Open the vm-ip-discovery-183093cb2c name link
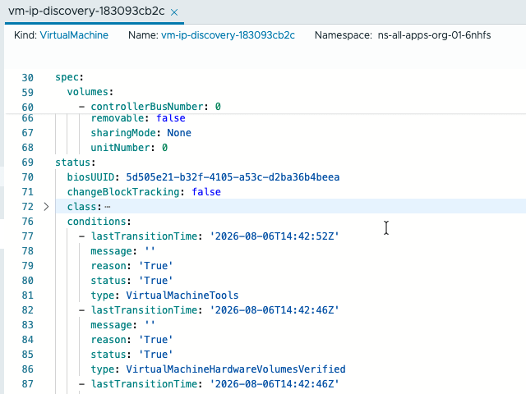This screenshot has width=526, height=394. [x=228, y=35]
